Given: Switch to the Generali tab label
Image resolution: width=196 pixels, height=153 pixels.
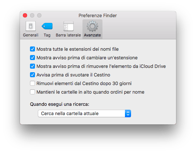Looking at the screenshot, I should coord(31,35).
